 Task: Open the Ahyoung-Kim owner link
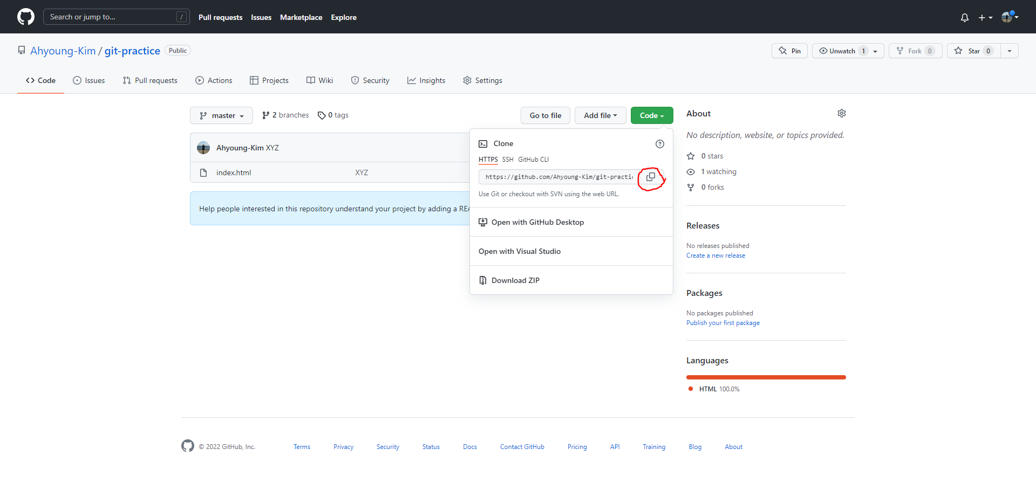click(x=63, y=51)
